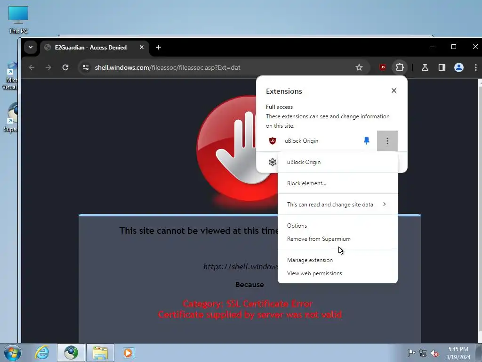Go back to the previous page
Image resolution: width=482 pixels, height=362 pixels.
click(32, 67)
